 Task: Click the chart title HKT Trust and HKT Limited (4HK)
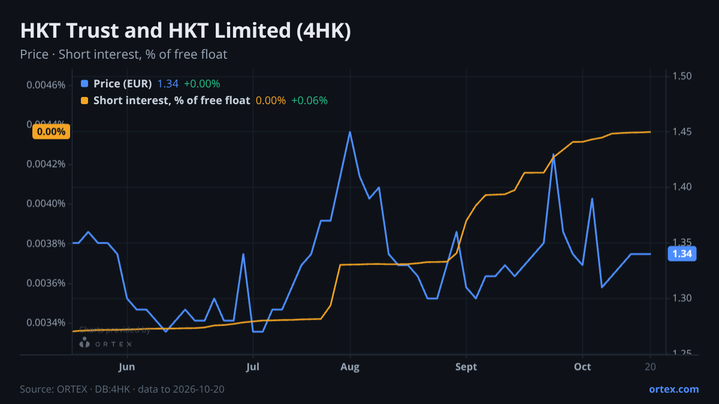pyautogui.click(x=185, y=31)
